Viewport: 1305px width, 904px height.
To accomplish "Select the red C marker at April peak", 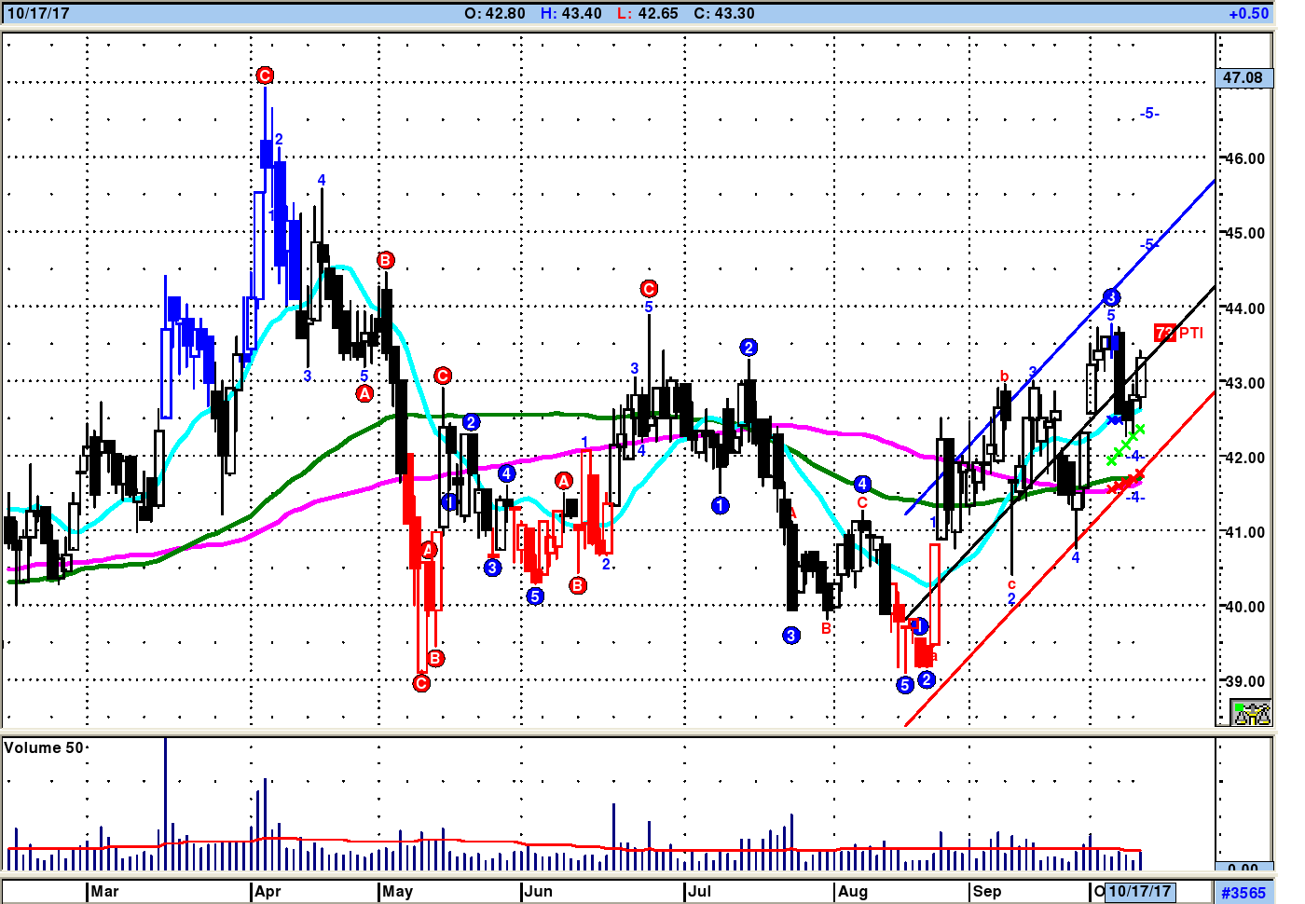I will (265, 75).
